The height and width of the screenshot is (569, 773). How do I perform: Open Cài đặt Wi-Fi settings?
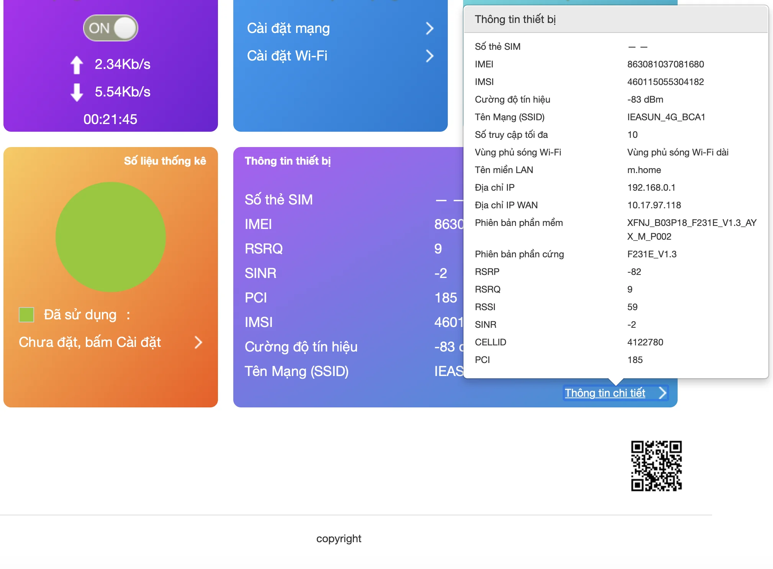click(287, 56)
